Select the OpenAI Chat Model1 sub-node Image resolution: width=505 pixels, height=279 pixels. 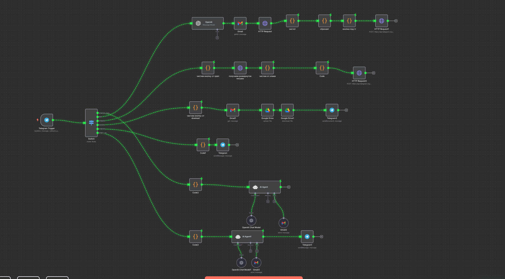[241, 263]
